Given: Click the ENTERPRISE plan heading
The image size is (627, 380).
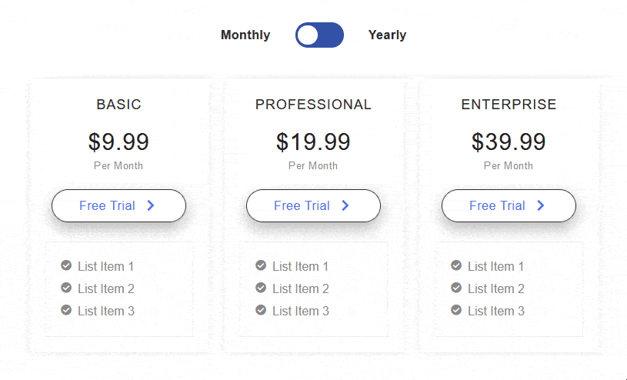Looking at the screenshot, I should point(509,105).
